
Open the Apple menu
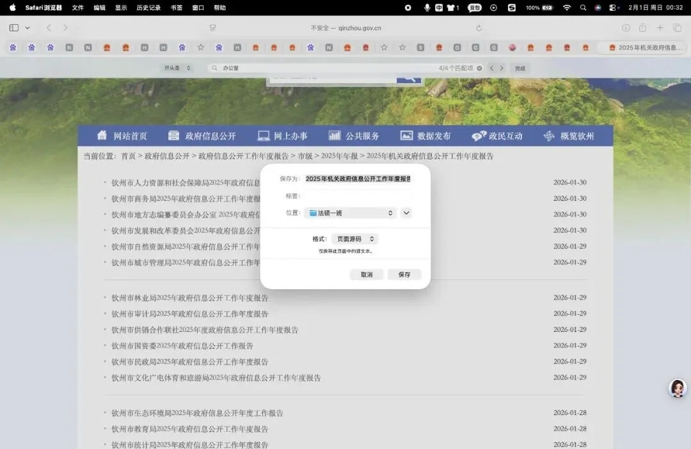coord(12,8)
